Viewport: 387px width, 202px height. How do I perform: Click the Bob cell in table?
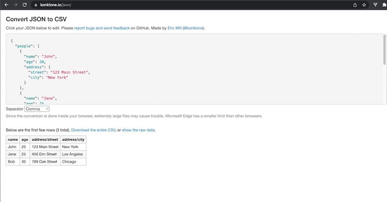point(13,162)
